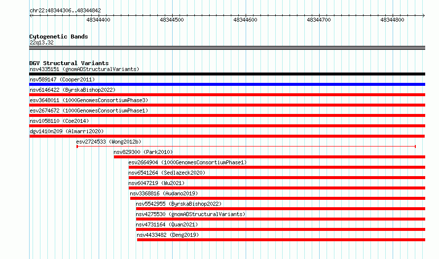Open dgv1410n209 (Almarri2020) label
This screenshot has width=439, height=259.
point(67,131)
